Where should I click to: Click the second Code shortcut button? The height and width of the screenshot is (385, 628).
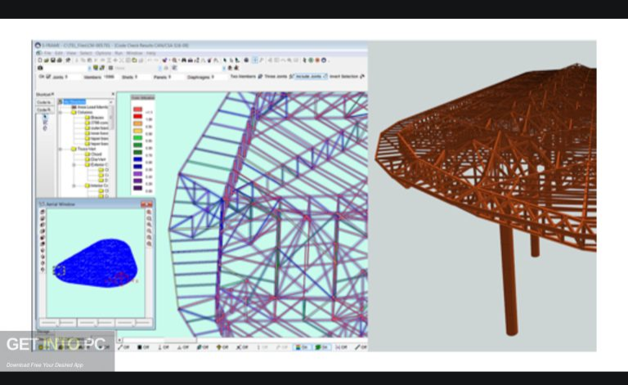tap(44, 110)
